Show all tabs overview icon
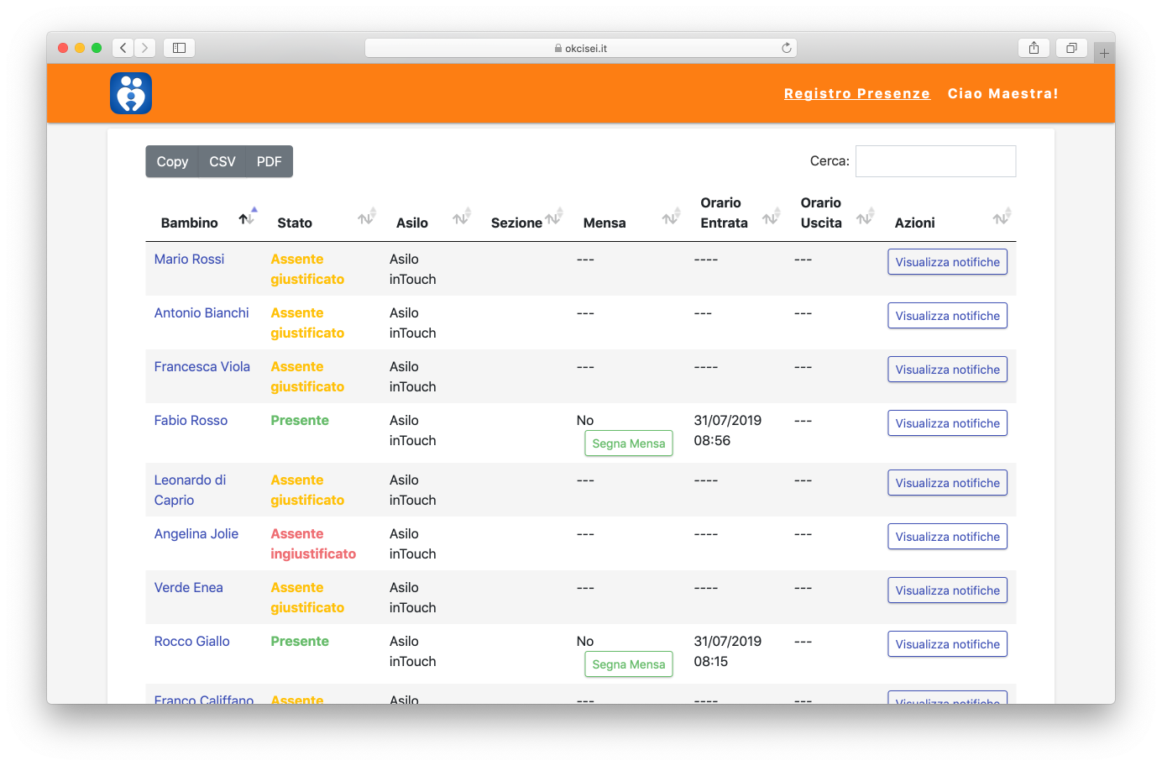 coord(1071,48)
